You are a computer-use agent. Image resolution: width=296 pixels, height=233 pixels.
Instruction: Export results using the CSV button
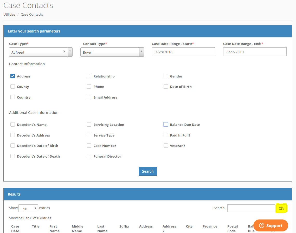click(281, 208)
